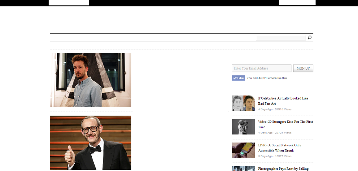Screen dimensions: 358x171
Task: Click the magnifying glass search icon
Action: 310,38
